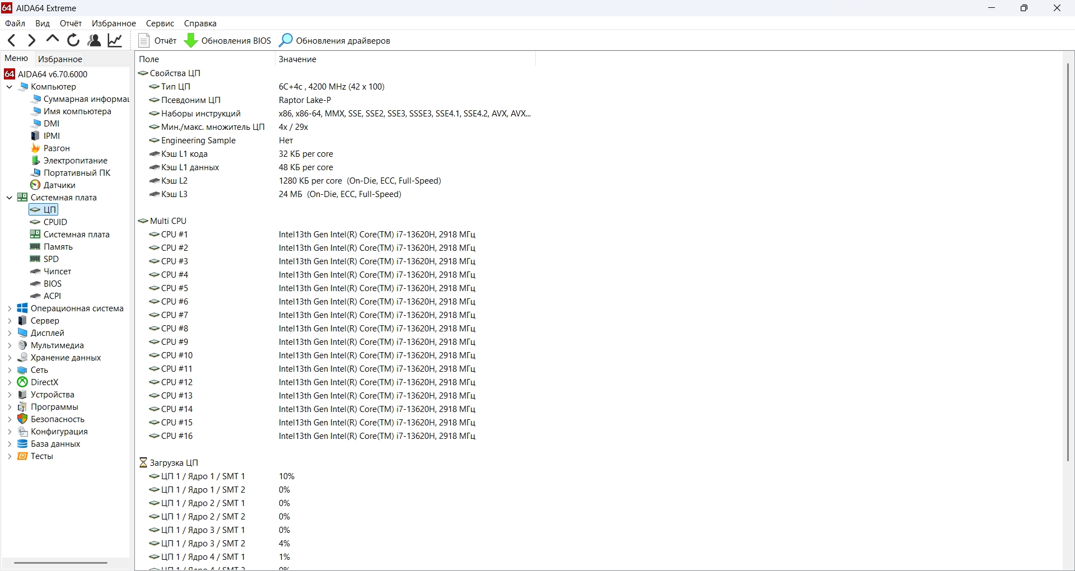Open the Файл menu
Image resolution: width=1075 pixels, height=571 pixels.
(15, 24)
